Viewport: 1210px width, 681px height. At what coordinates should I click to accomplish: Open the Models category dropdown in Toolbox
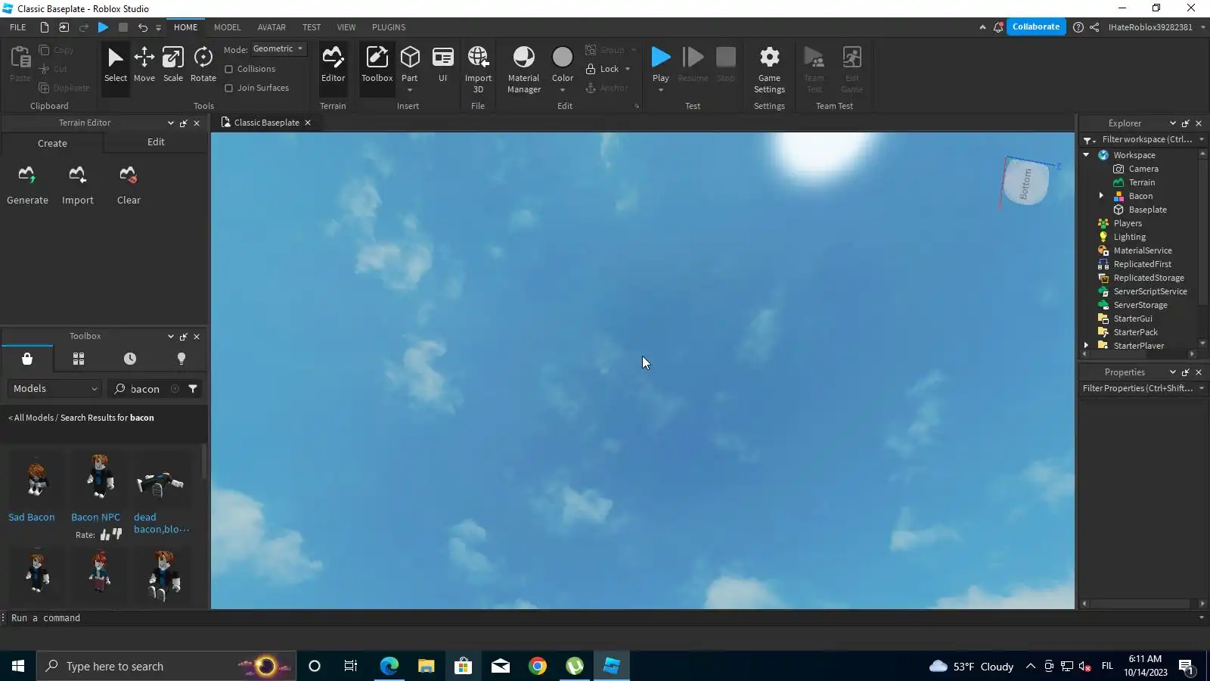coord(55,389)
